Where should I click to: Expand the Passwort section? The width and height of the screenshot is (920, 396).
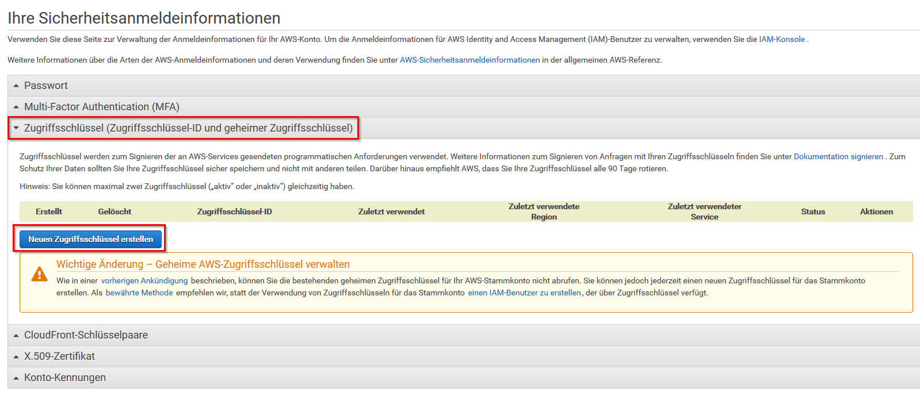pos(45,86)
